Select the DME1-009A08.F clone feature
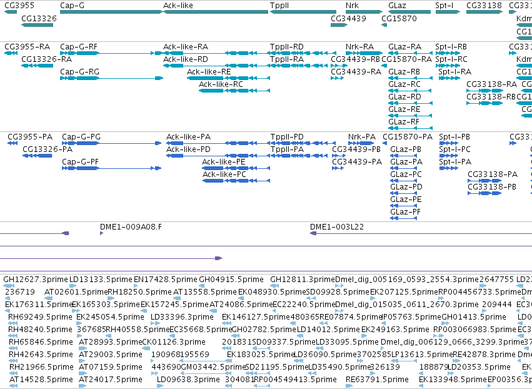This screenshot has width=532, height=389. click(101, 233)
